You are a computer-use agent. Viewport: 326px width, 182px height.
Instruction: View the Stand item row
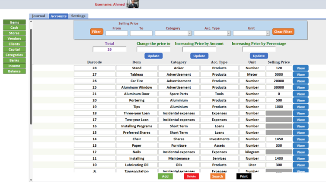coord(300,68)
